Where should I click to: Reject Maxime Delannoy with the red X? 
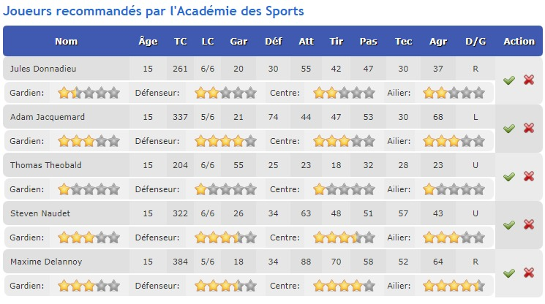[529, 273]
